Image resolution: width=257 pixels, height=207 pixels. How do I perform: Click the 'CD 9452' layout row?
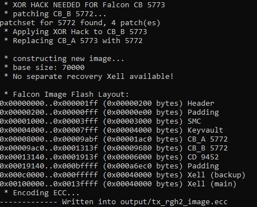pos(109,157)
